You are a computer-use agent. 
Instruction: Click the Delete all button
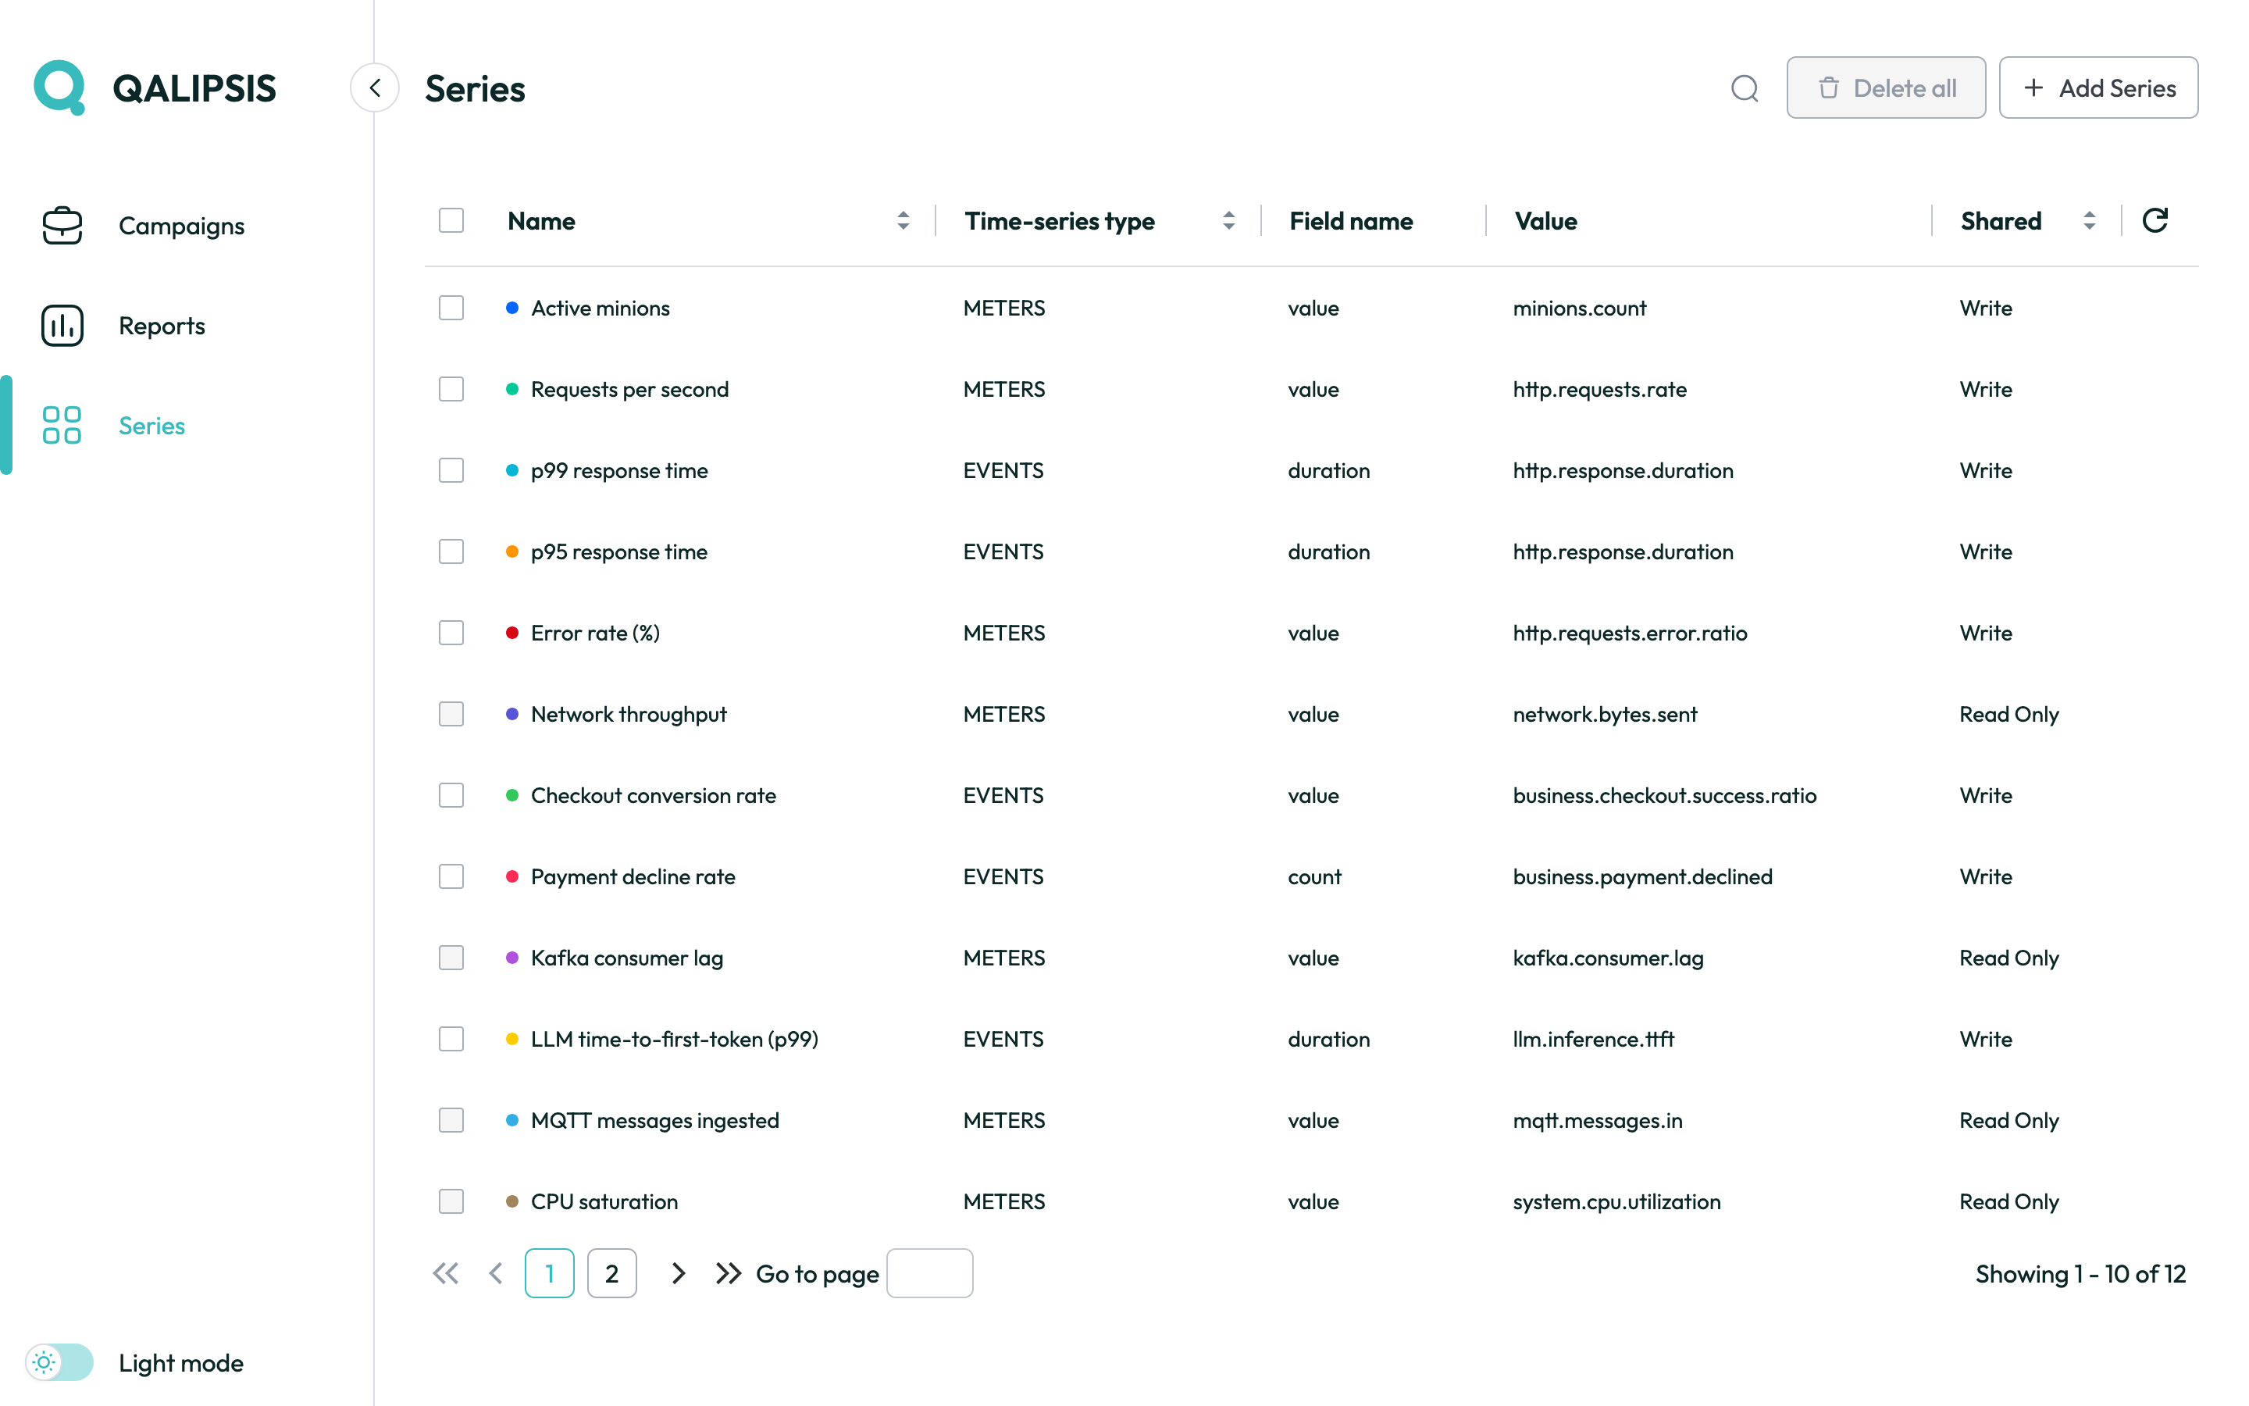pos(1886,87)
